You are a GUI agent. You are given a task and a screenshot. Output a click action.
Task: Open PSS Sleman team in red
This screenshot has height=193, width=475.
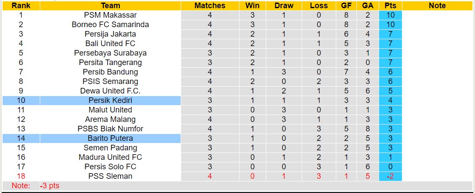click(110, 176)
